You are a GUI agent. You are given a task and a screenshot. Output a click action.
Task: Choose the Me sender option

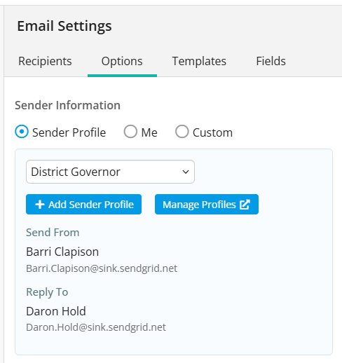[x=130, y=132]
